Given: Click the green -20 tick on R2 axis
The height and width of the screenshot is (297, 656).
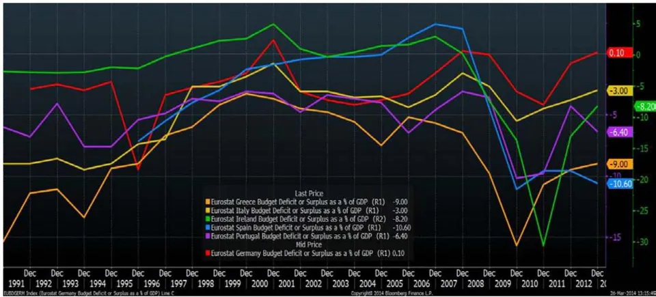Looking at the screenshot, I should tap(643, 180).
